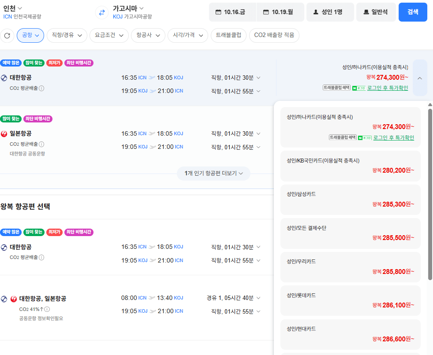Toggle the CO2 배출량 적음 filter
The height and width of the screenshot is (355, 433).
click(x=274, y=35)
